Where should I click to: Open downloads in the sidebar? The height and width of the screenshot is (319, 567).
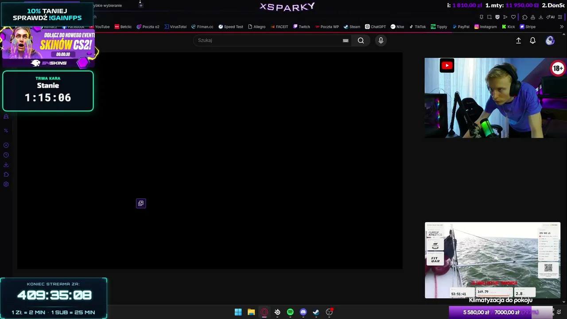pos(6,165)
